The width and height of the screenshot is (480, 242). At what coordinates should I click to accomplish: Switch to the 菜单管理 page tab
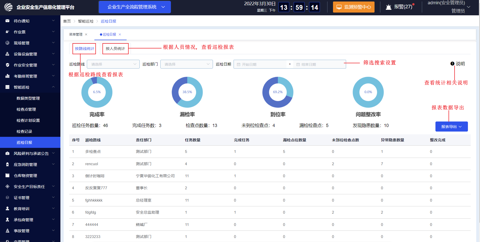point(76,34)
